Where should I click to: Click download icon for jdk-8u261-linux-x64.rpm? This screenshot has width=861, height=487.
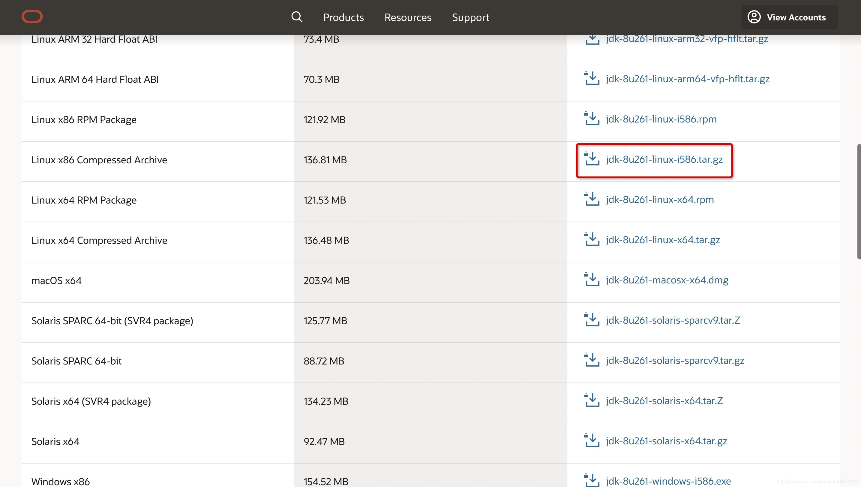[x=591, y=199]
